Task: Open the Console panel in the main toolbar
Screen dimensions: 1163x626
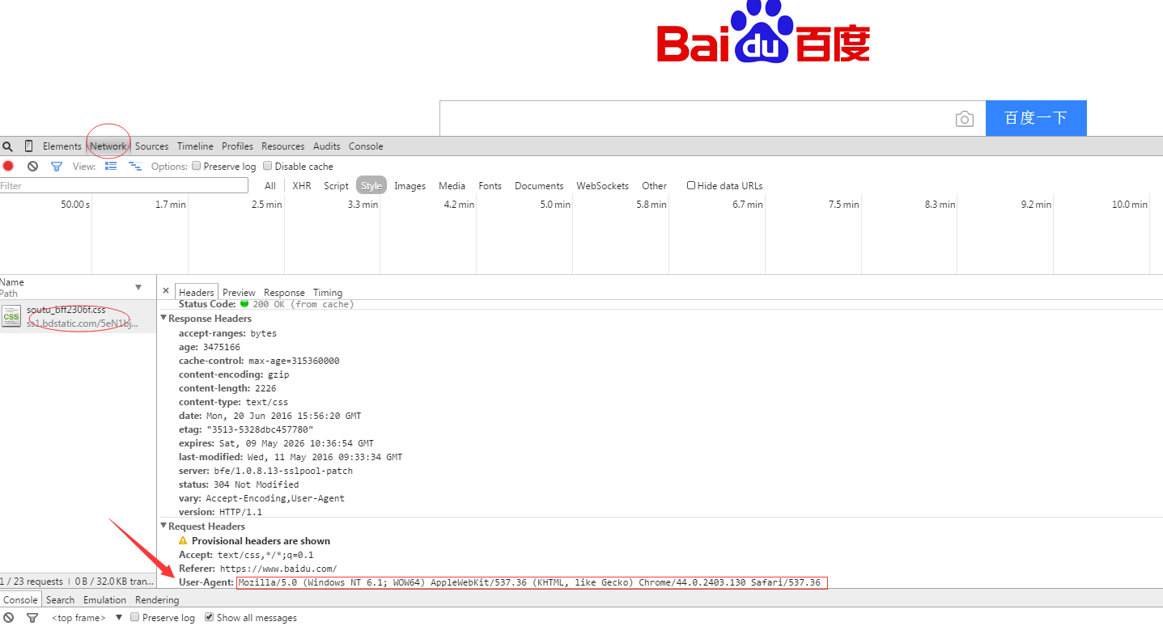Action: (x=366, y=146)
